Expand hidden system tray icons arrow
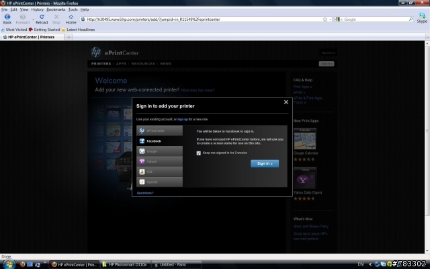This screenshot has height=269, width=430. point(370,264)
